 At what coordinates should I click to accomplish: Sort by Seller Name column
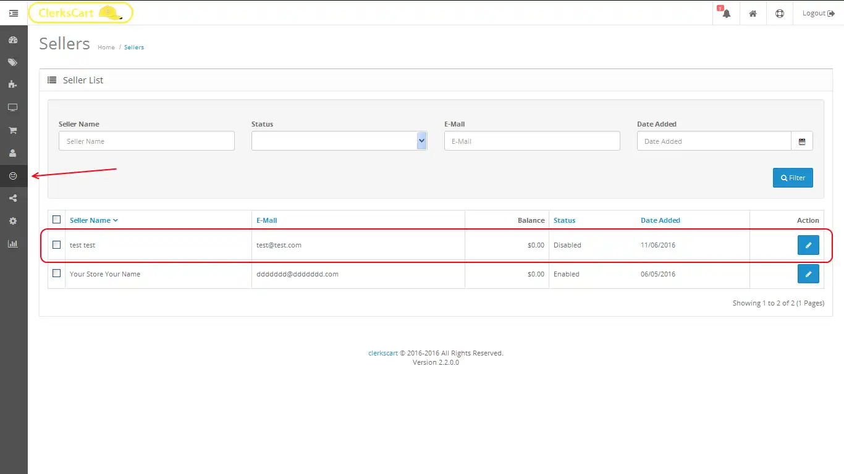coord(93,220)
